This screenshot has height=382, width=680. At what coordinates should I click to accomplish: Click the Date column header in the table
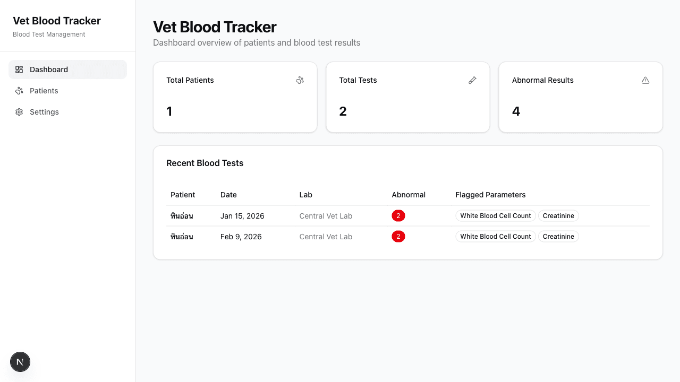pyautogui.click(x=228, y=195)
